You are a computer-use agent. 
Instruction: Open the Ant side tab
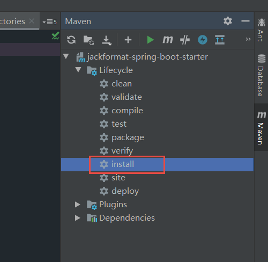tap(261, 30)
